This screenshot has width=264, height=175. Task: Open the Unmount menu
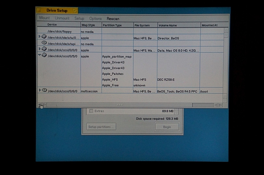[62, 18]
